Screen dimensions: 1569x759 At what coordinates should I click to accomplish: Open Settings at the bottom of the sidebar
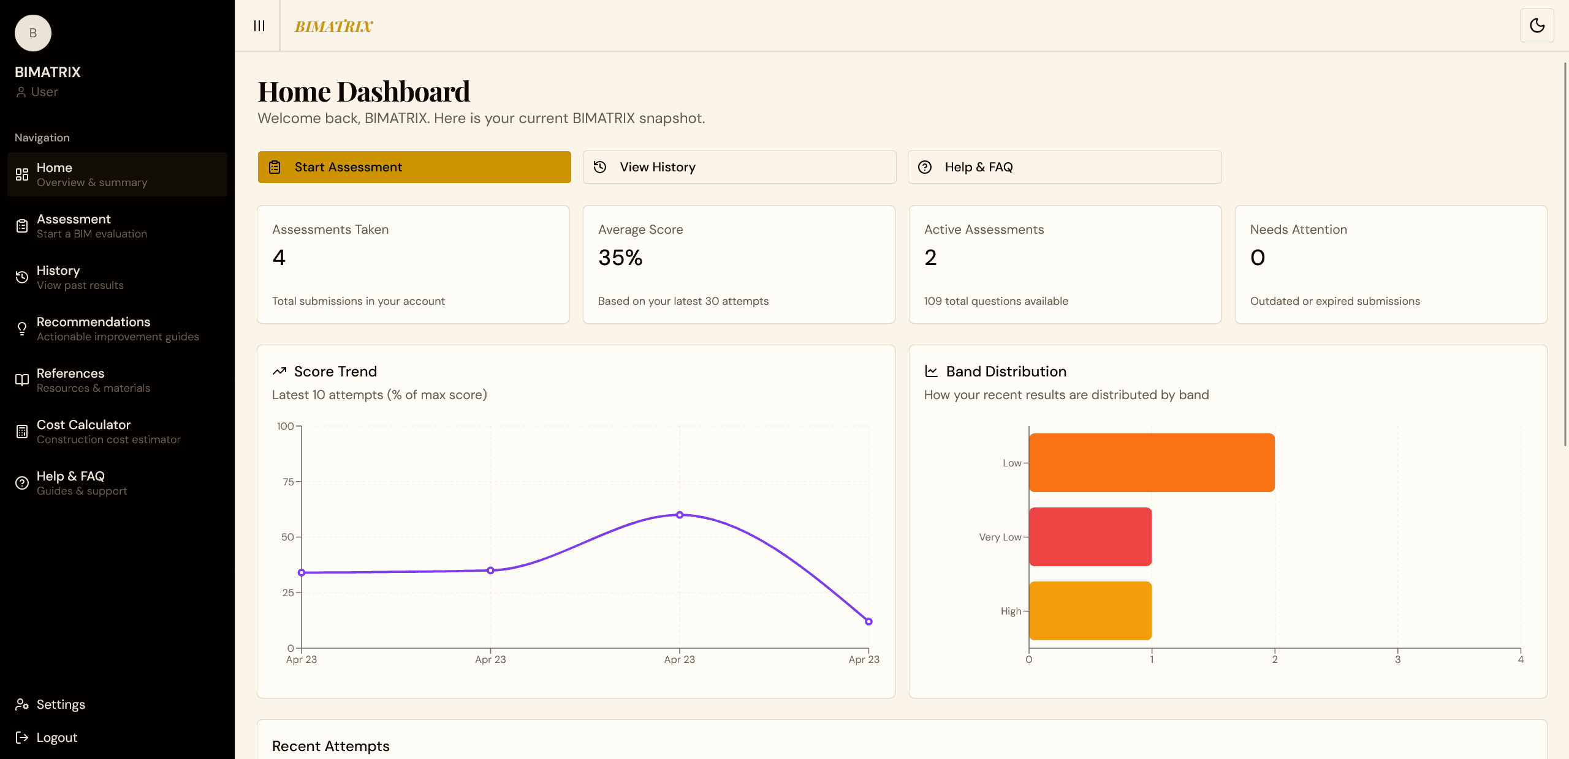tap(117, 705)
